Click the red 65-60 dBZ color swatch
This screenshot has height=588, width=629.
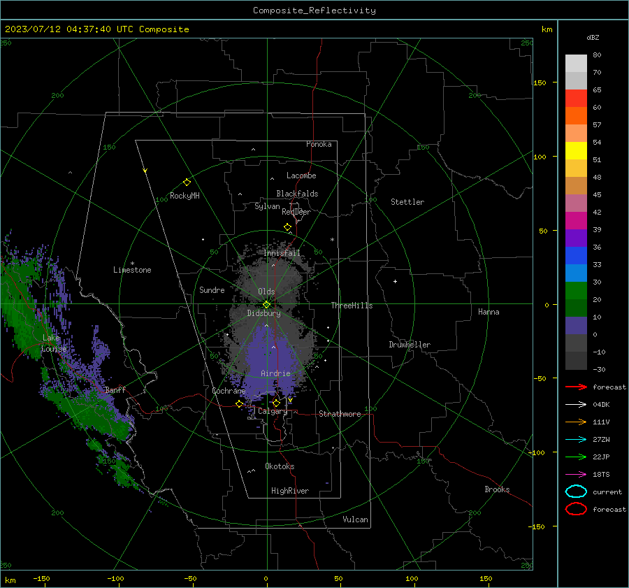[x=576, y=99]
